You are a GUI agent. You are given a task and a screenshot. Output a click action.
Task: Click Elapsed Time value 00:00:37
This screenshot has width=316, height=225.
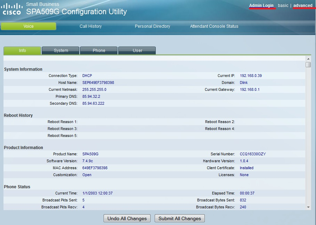tap(247, 193)
